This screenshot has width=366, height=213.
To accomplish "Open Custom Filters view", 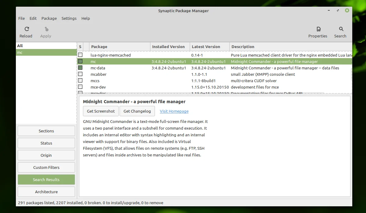I will [46, 167].
